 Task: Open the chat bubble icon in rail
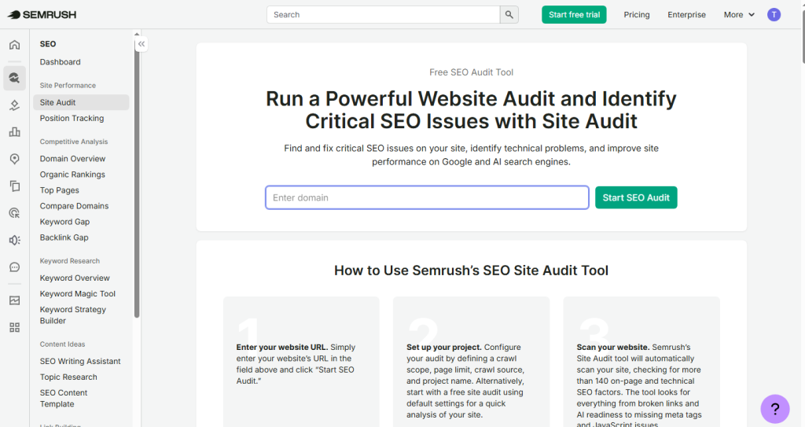click(14, 267)
